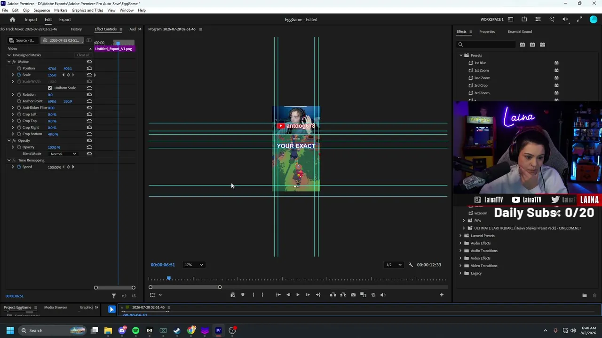The width and height of the screenshot is (602, 338).
Task: Reset the Rotation parameter
Action: (89, 95)
